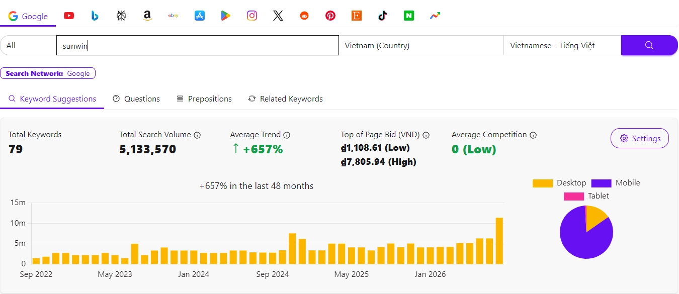Click the tallest bar at chart's right end
The height and width of the screenshot is (294, 679).
coord(499,241)
